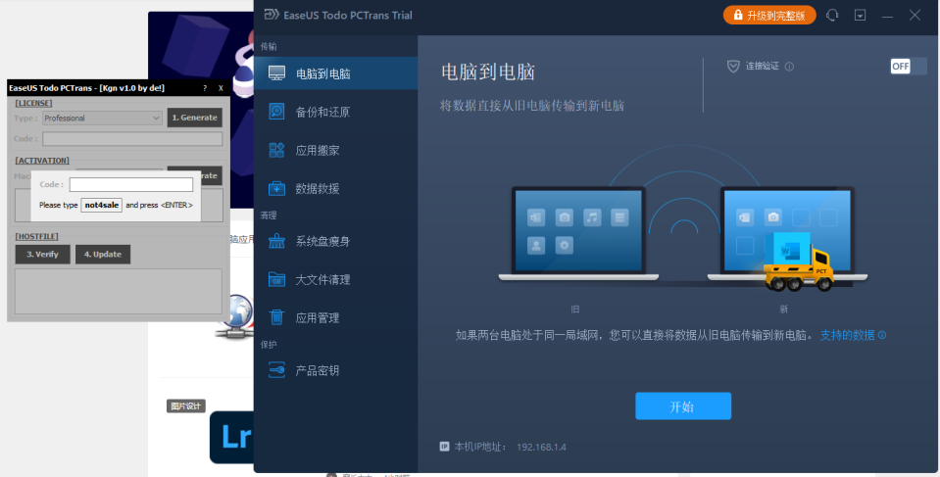Click the 应用管理 trash can icon
This screenshot has width=940, height=477.
(276, 317)
